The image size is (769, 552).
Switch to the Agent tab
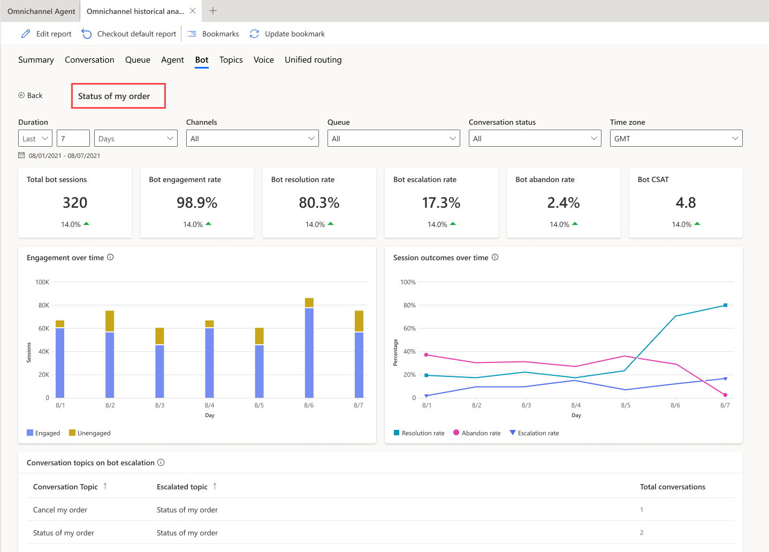172,60
